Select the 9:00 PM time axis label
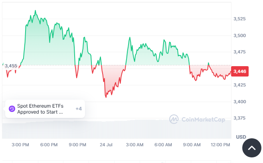The width and height of the screenshot is (263, 163). point(77,145)
